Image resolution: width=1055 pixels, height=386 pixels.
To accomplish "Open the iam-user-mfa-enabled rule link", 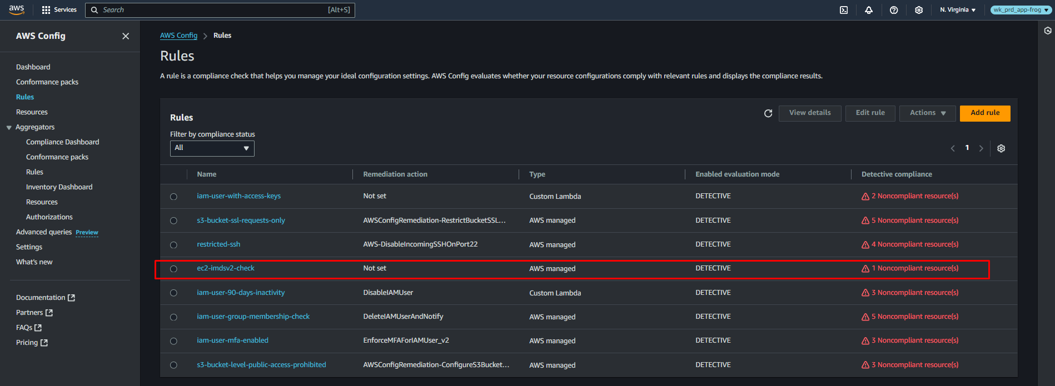I will click(x=232, y=340).
